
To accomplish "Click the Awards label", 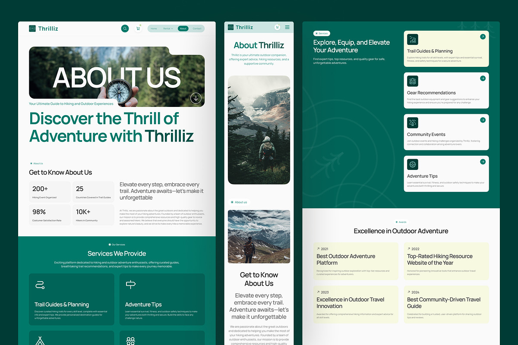I will [x=401, y=222].
